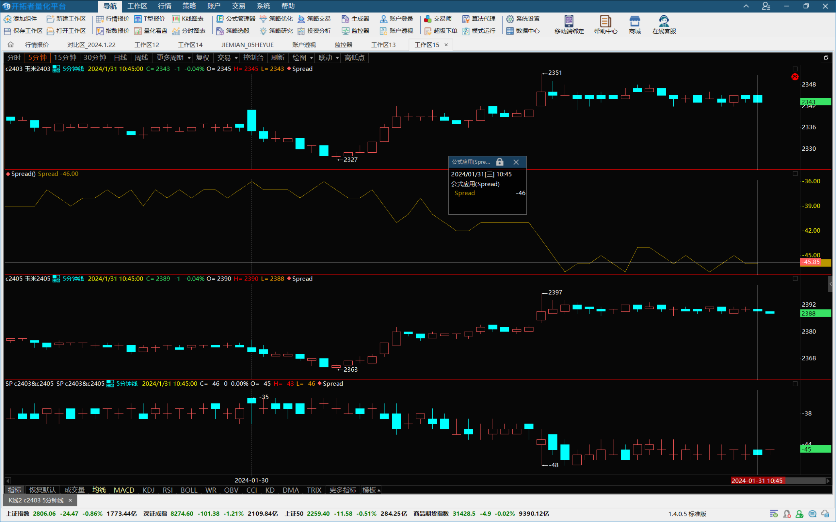Viewport: 836px width, 522px height.
Task: Open the 帮助 menu
Action: tap(288, 6)
